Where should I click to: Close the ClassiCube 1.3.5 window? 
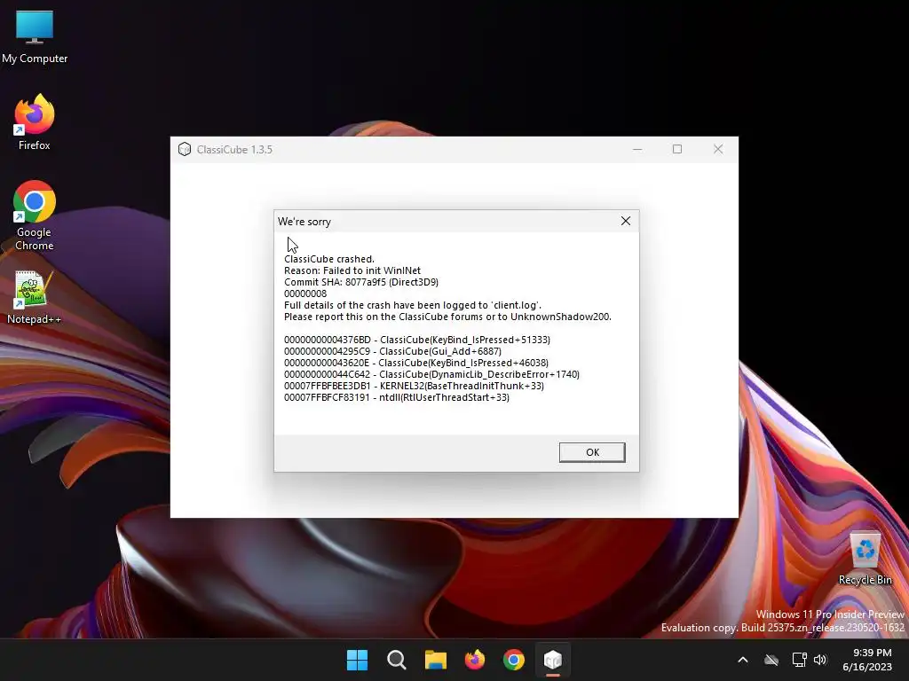717,149
